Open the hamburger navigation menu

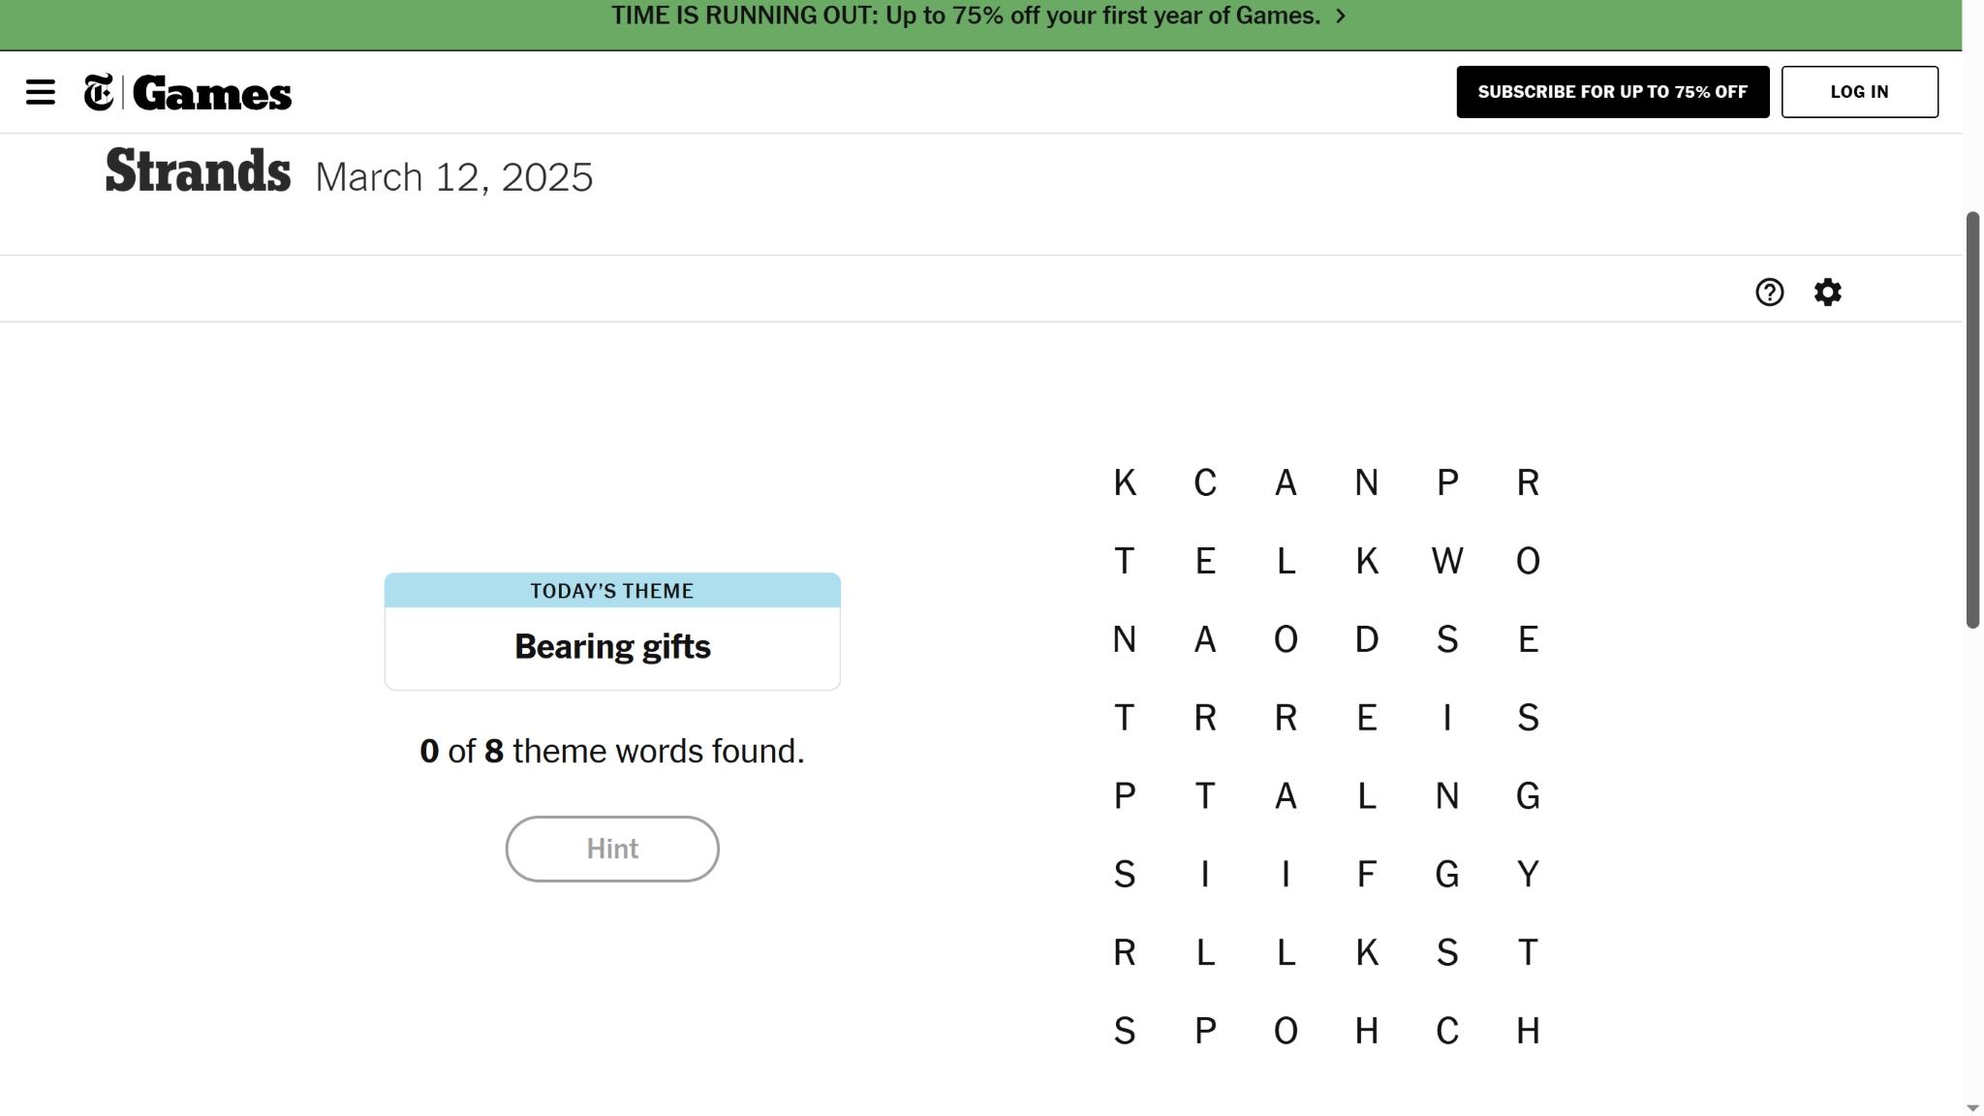[41, 93]
